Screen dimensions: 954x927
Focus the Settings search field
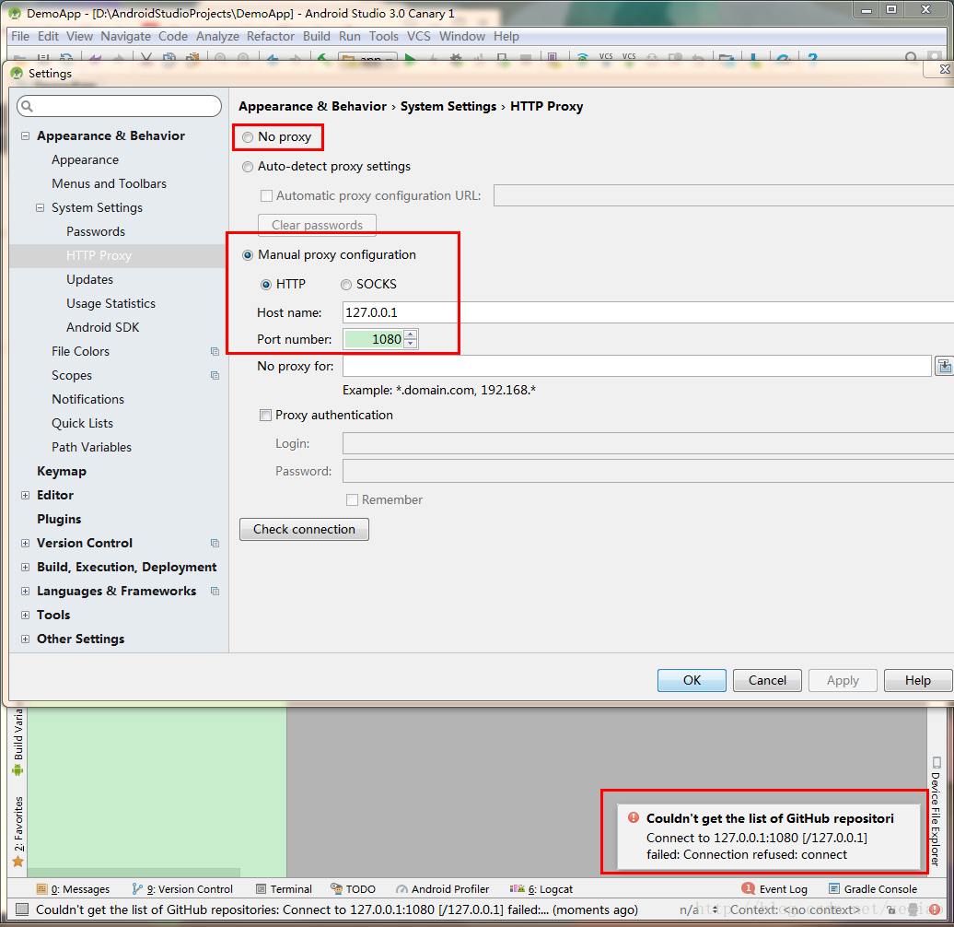[120, 107]
